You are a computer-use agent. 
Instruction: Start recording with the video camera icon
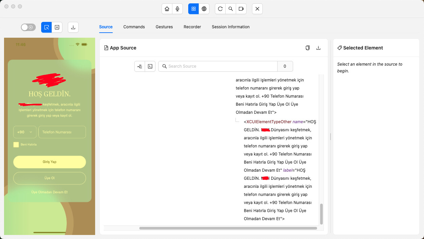tap(241, 9)
